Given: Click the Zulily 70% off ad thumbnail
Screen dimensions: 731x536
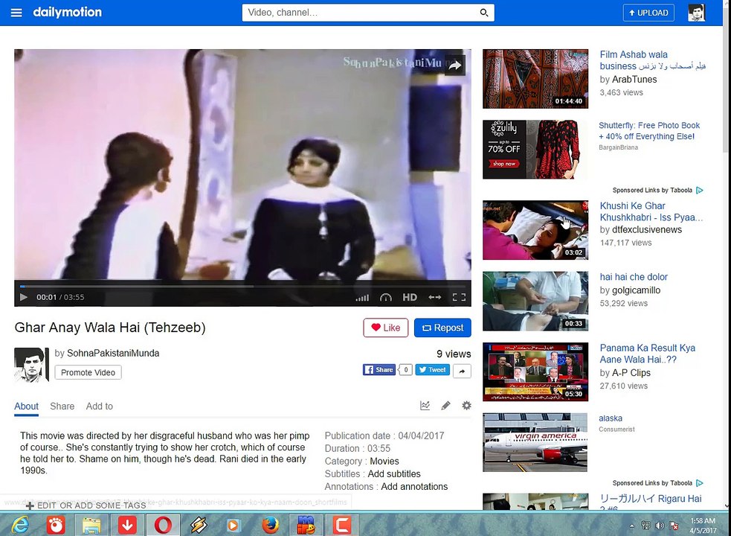Looking at the screenshot, I should (x=535, y=150).
